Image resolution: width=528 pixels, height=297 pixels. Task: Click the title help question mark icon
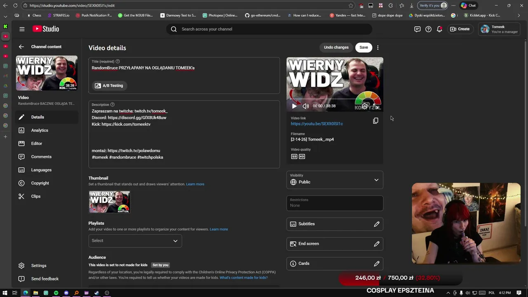click(x=118, y=61)
